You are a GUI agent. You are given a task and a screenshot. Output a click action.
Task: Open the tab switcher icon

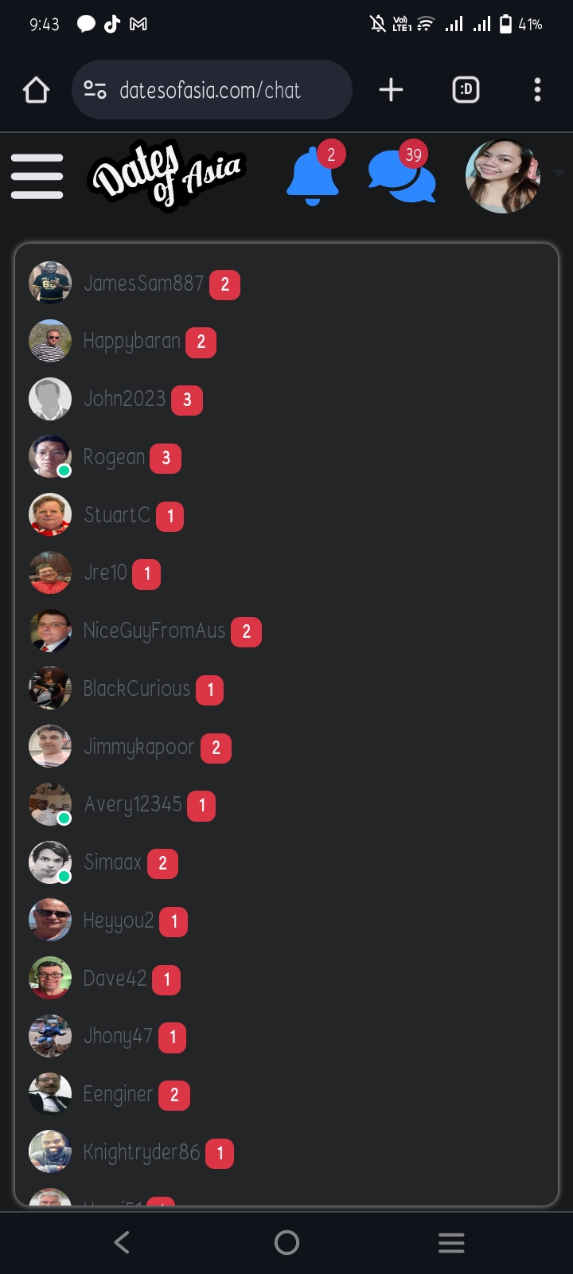coord(466,90)
